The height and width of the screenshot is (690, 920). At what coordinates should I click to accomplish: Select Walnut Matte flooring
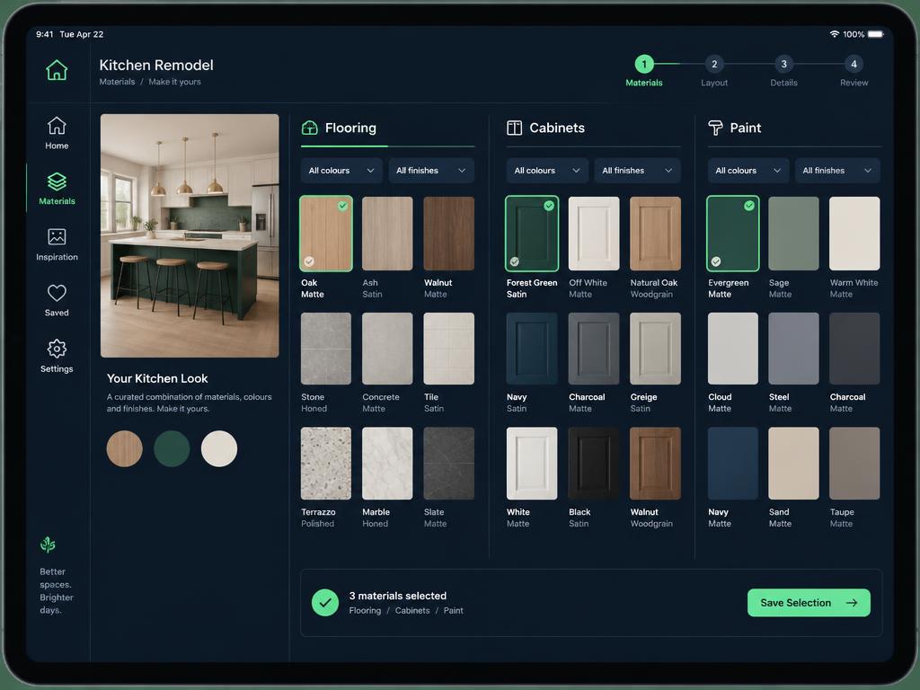(449, 234)
